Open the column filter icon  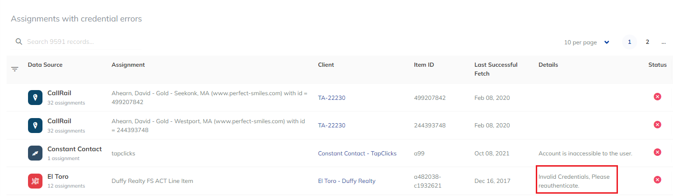click(x=15, y=69)
